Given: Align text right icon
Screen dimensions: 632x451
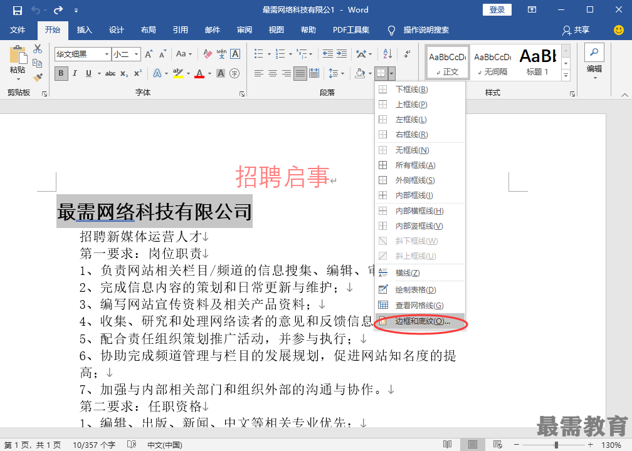Looking at the screenshot, I should pos(287,73).
